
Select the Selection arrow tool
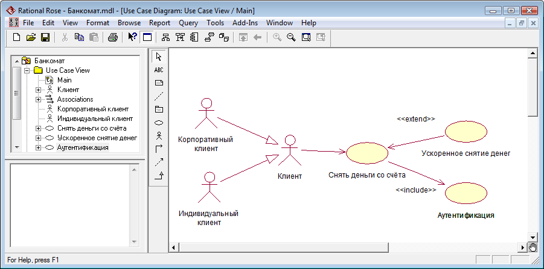159,57
